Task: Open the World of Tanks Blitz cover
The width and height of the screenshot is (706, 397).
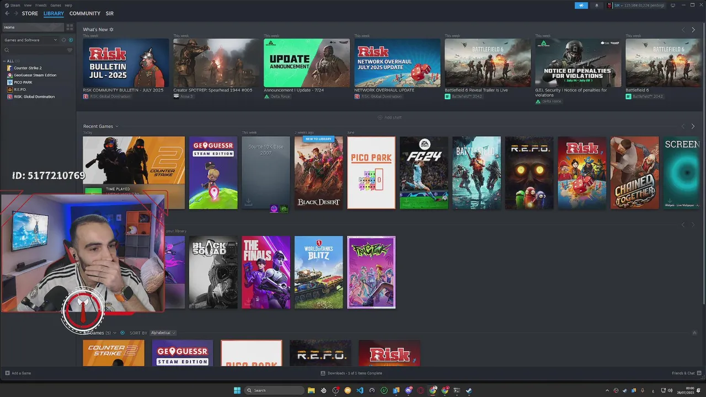Action: [318, 272]
